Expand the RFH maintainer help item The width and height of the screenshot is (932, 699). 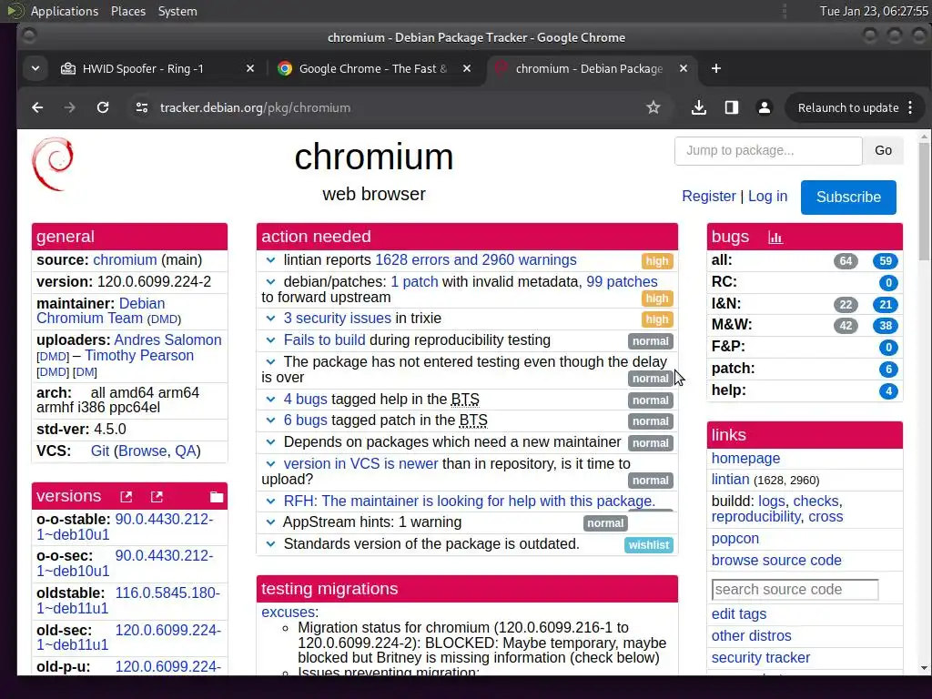270,501
